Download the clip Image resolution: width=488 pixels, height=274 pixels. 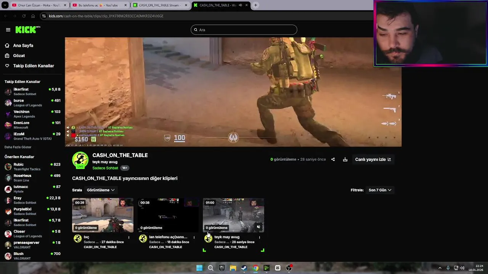coord(345,159)
